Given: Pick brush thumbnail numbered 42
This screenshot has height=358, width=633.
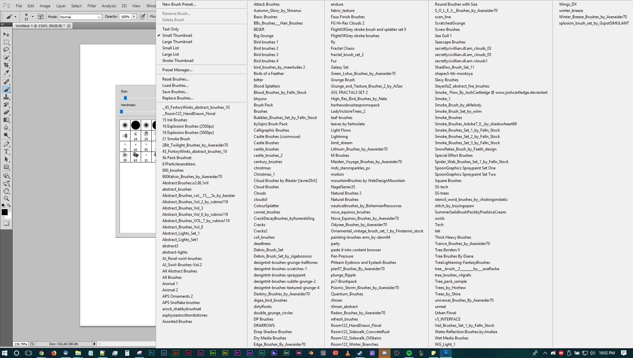Looking at the screenshot, I should coord(135,147).
